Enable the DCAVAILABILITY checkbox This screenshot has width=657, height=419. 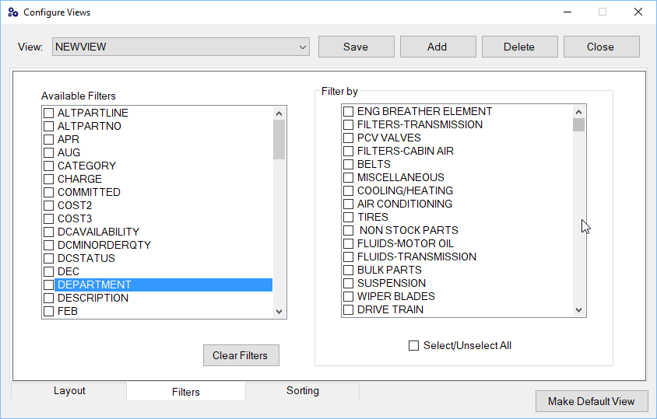48,232
